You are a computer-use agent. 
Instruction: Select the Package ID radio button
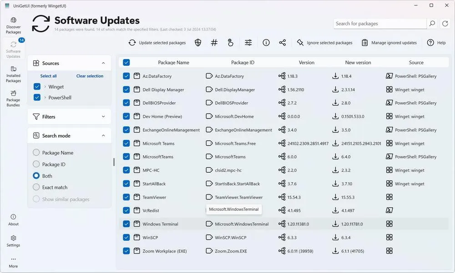pyautogui.click(x=36, y=164)
